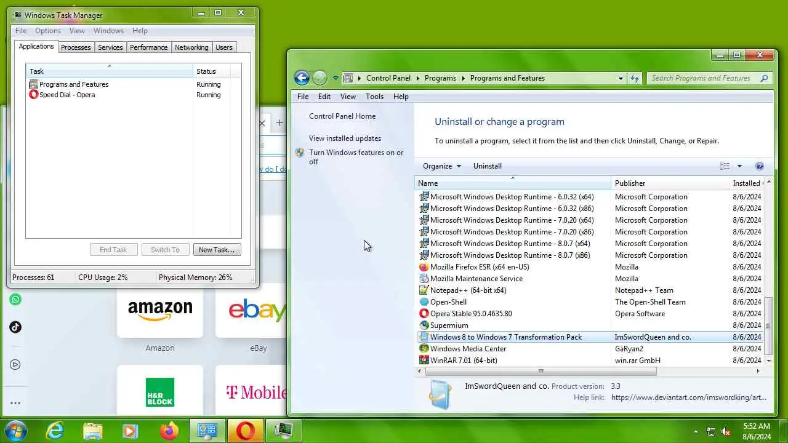788x443 pixels.
Task: Refresh the Programs and Features address bar
Action: tap(635, 78)
